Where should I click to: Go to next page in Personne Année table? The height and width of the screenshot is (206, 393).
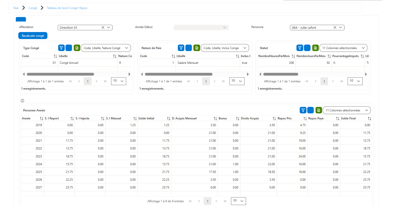(216, 201)
